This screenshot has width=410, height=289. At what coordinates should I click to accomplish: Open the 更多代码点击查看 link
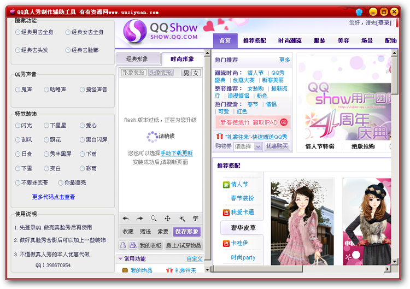pyautogui.click(x=54, y=197)
